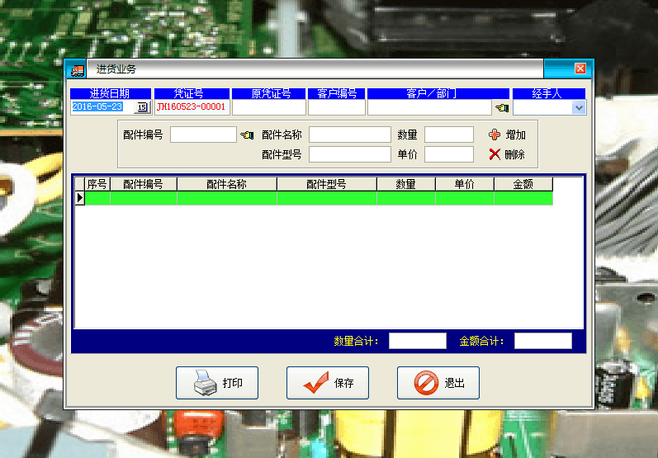Click the 数量 input field
Image resolution: width=658 pixels, height=458 pixels.
[448, 135]
